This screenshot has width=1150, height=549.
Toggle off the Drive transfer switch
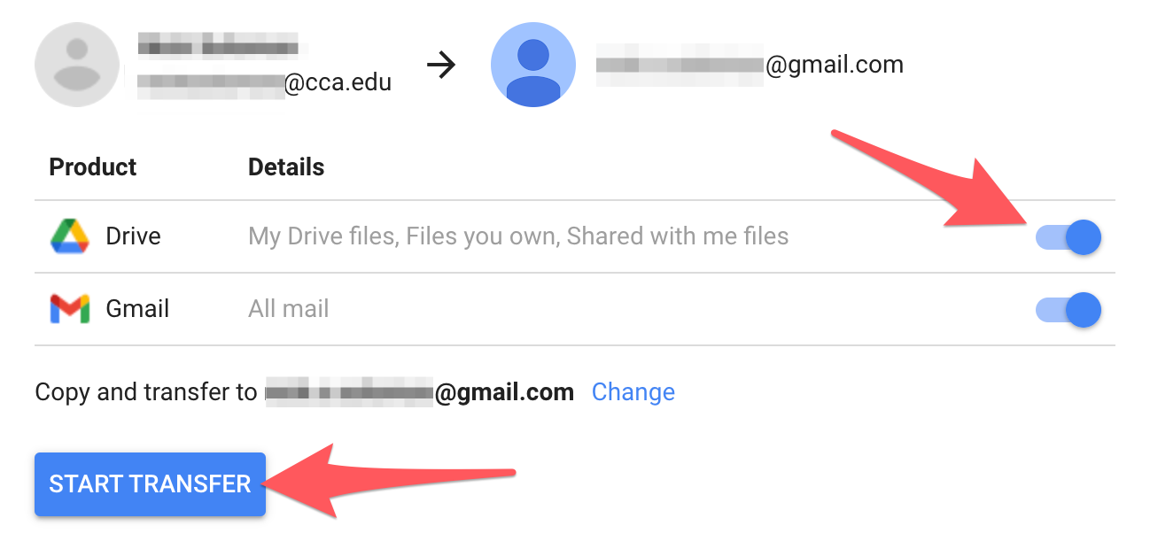click(x=1068, y=236)
